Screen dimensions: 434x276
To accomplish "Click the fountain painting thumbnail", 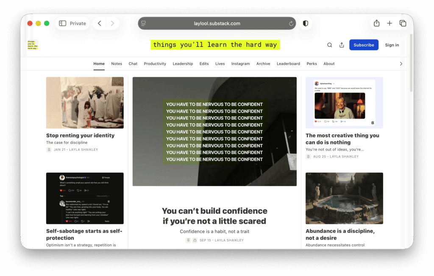I will pyautogui.click(x=344, y=199).
